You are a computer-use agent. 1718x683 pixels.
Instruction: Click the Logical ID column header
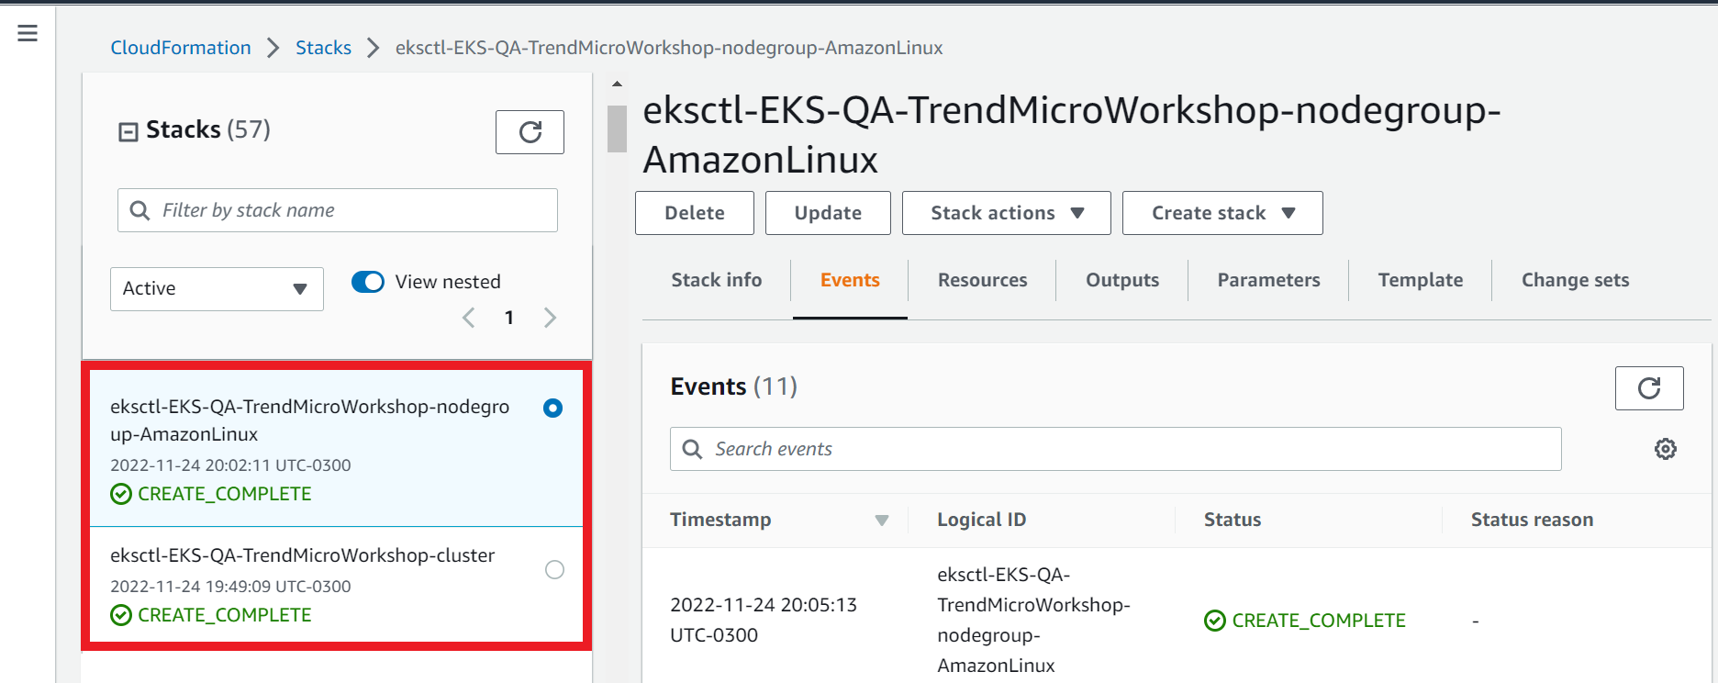pyautogui.click(x=981, y=520)
